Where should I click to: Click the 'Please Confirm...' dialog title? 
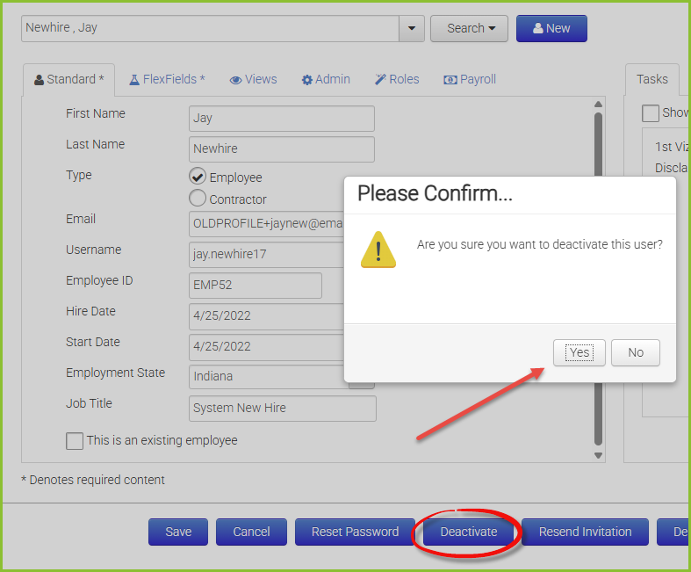coord(435,193)
